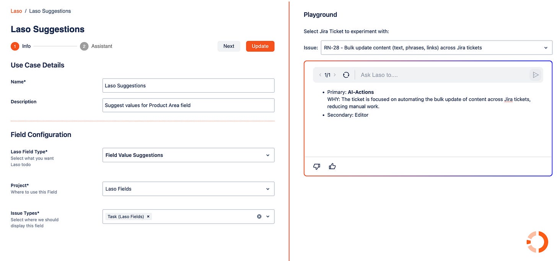The image size is (557, 261).
Task: Select step 1 Info indicator
Action: (x=15, y=46)
